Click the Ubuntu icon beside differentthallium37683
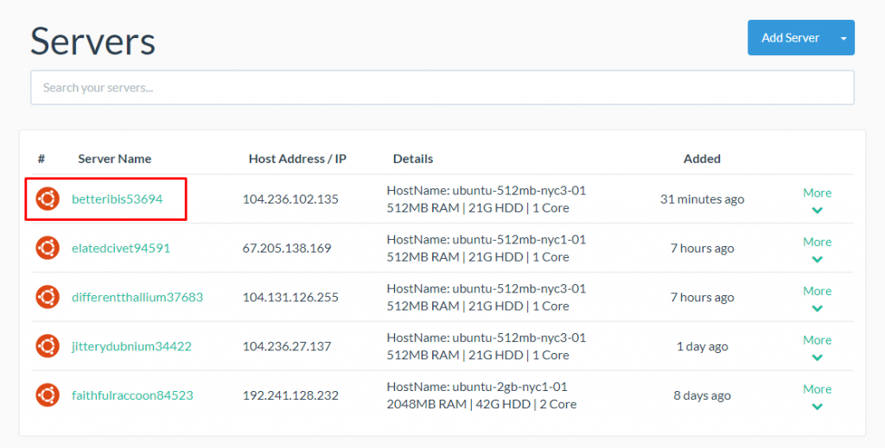Viewport: 885px width, 448px height. (48, 297)
